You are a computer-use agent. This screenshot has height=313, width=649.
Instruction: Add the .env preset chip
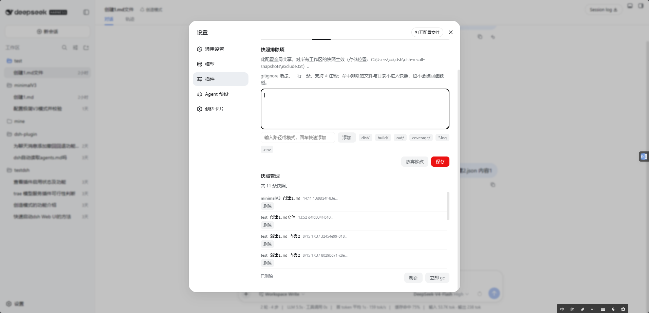click(267, 150)
